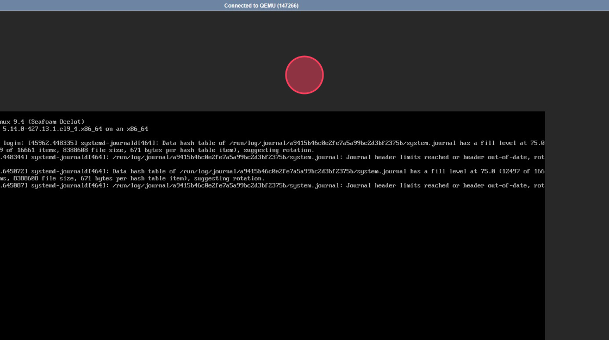Viewport: 609px width, 340px height.
Task: Click the red circle indicator
Action: click(304, 75)
